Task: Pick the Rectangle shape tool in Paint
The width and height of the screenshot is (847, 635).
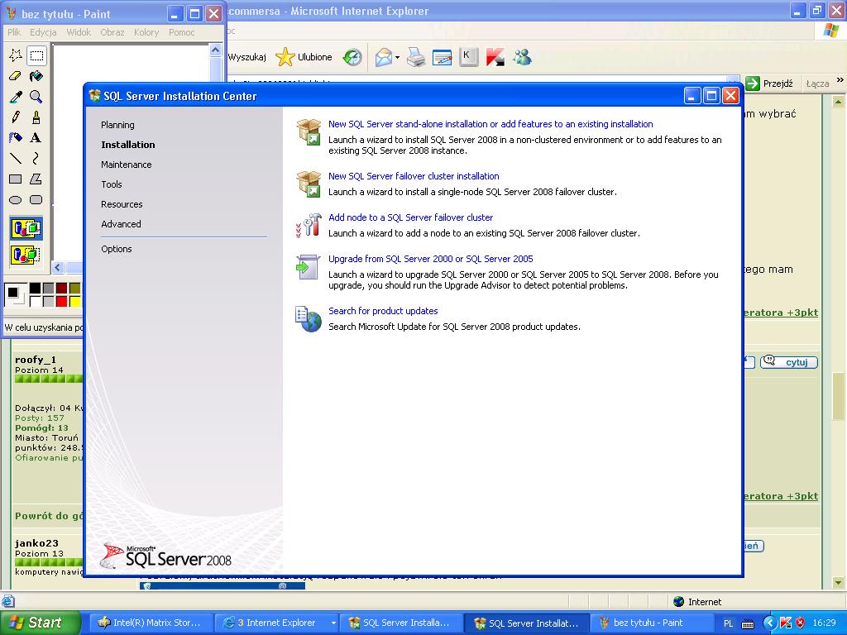Action: (x=16, y=179)
